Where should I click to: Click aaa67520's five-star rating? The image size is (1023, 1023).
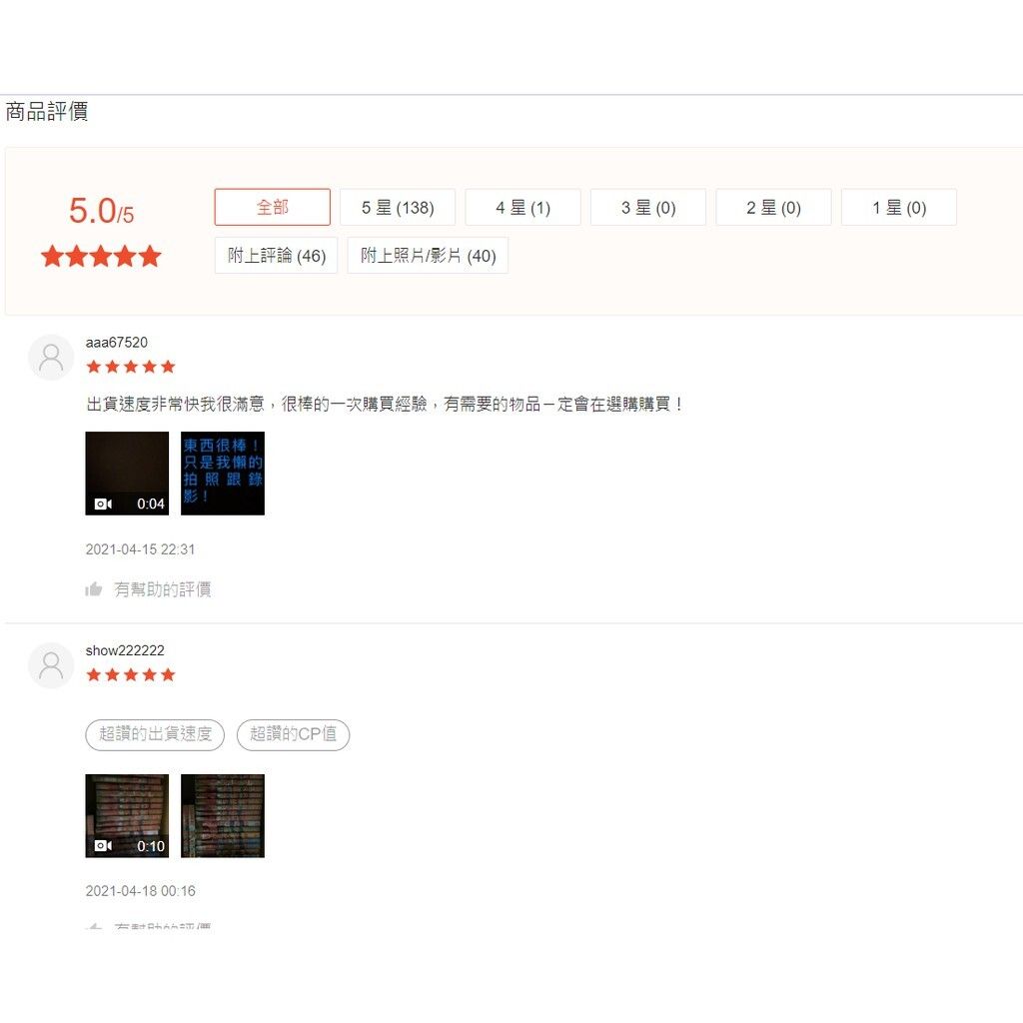(x=131, y=367)
